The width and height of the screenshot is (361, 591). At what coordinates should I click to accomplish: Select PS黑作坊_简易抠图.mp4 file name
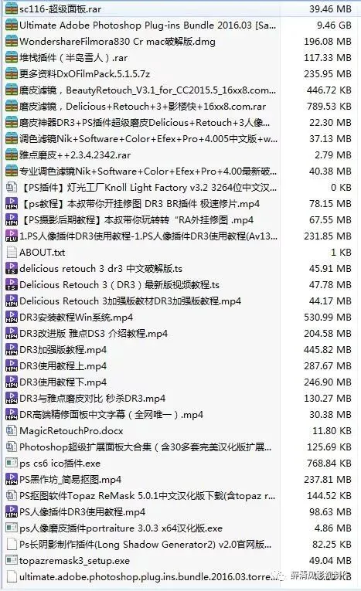point(70,479)
